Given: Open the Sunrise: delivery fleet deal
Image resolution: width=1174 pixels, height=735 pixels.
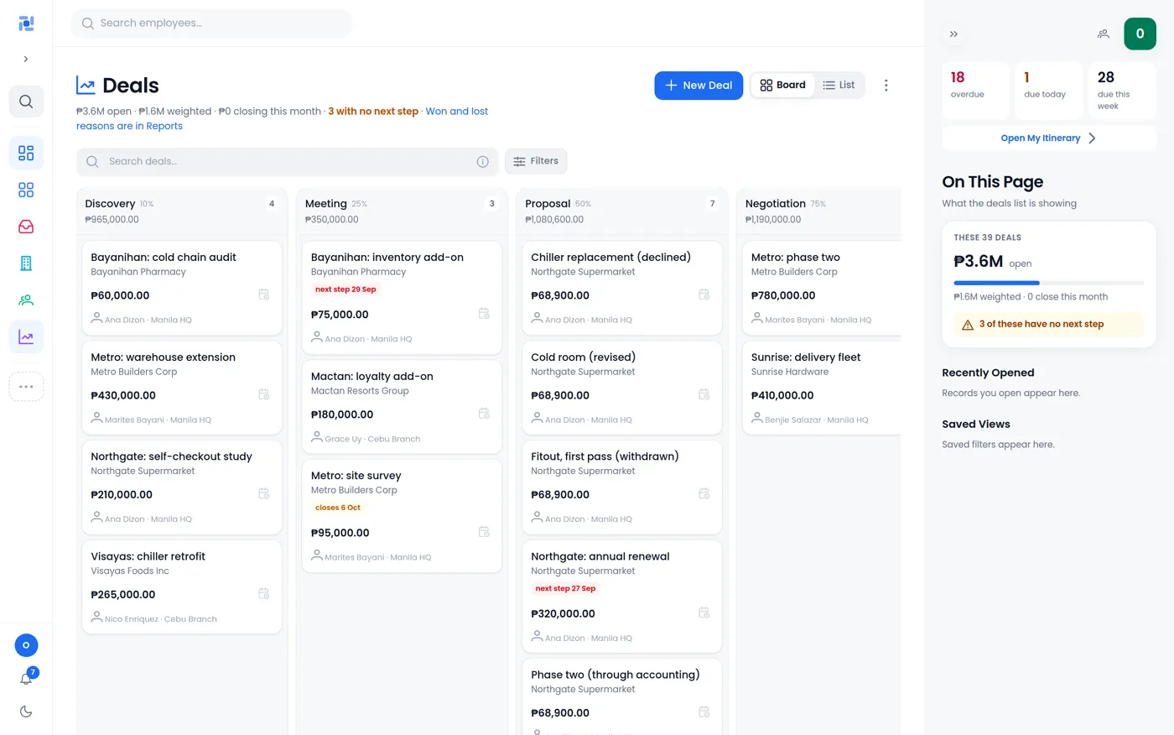Looking at the screenshot, I should (x=822, y=388).
